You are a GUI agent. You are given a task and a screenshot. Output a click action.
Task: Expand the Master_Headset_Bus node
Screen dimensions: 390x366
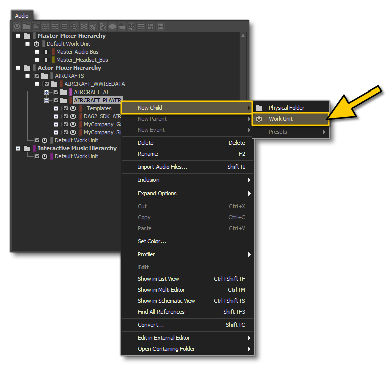click(x=37, y=60)
